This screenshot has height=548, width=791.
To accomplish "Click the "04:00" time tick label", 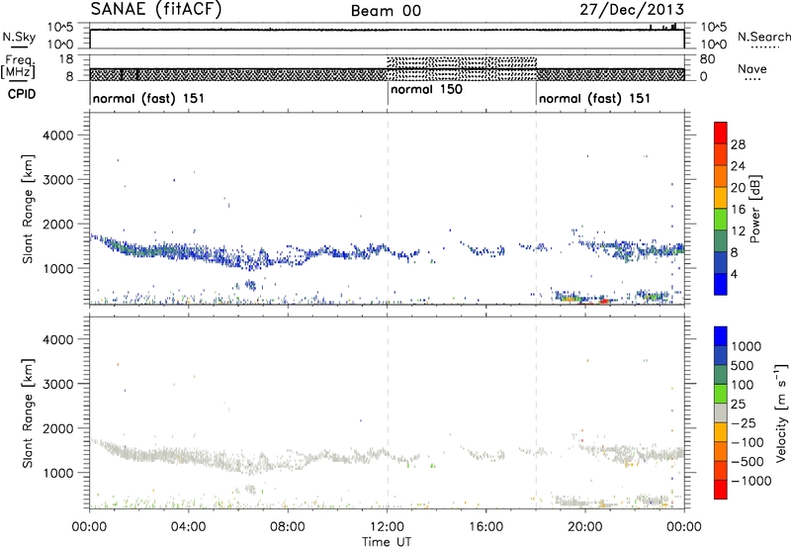I will pyautogui.click(x=188, y=527).
